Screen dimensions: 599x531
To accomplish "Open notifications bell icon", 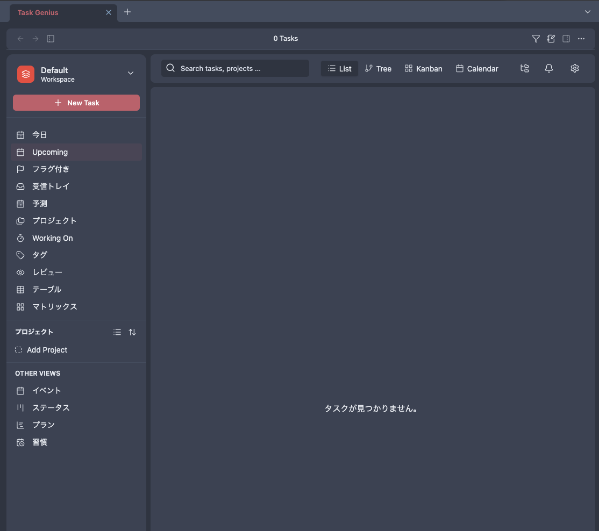I will [549, 68].
